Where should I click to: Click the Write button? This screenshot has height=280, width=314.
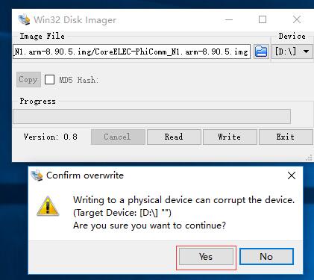pos(230,137)
